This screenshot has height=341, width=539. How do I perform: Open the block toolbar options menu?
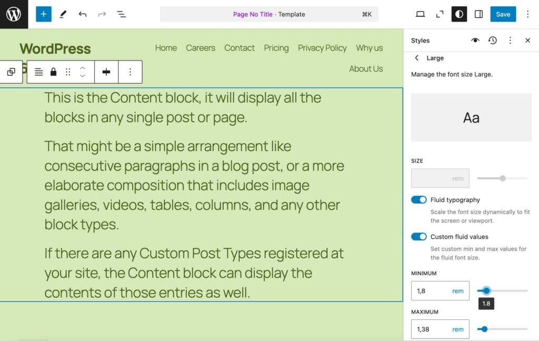[x=130, y=72]
